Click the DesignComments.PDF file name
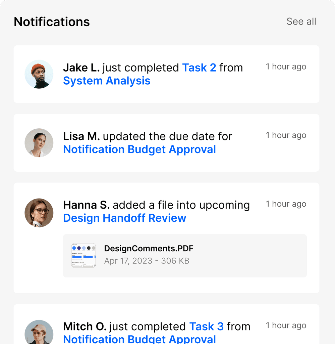This screenshot has height=344, width=335. click(x=149, y=249)
